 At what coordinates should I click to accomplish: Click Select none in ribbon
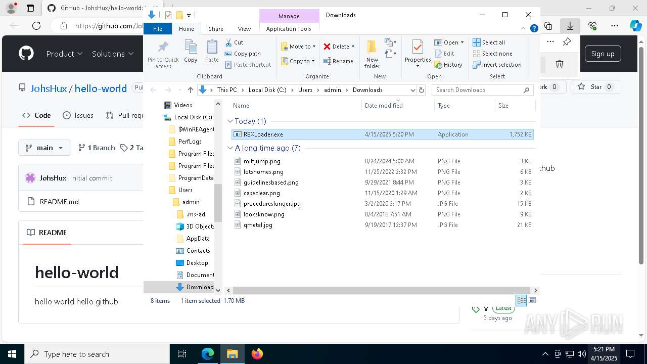[x=492, y=54]
